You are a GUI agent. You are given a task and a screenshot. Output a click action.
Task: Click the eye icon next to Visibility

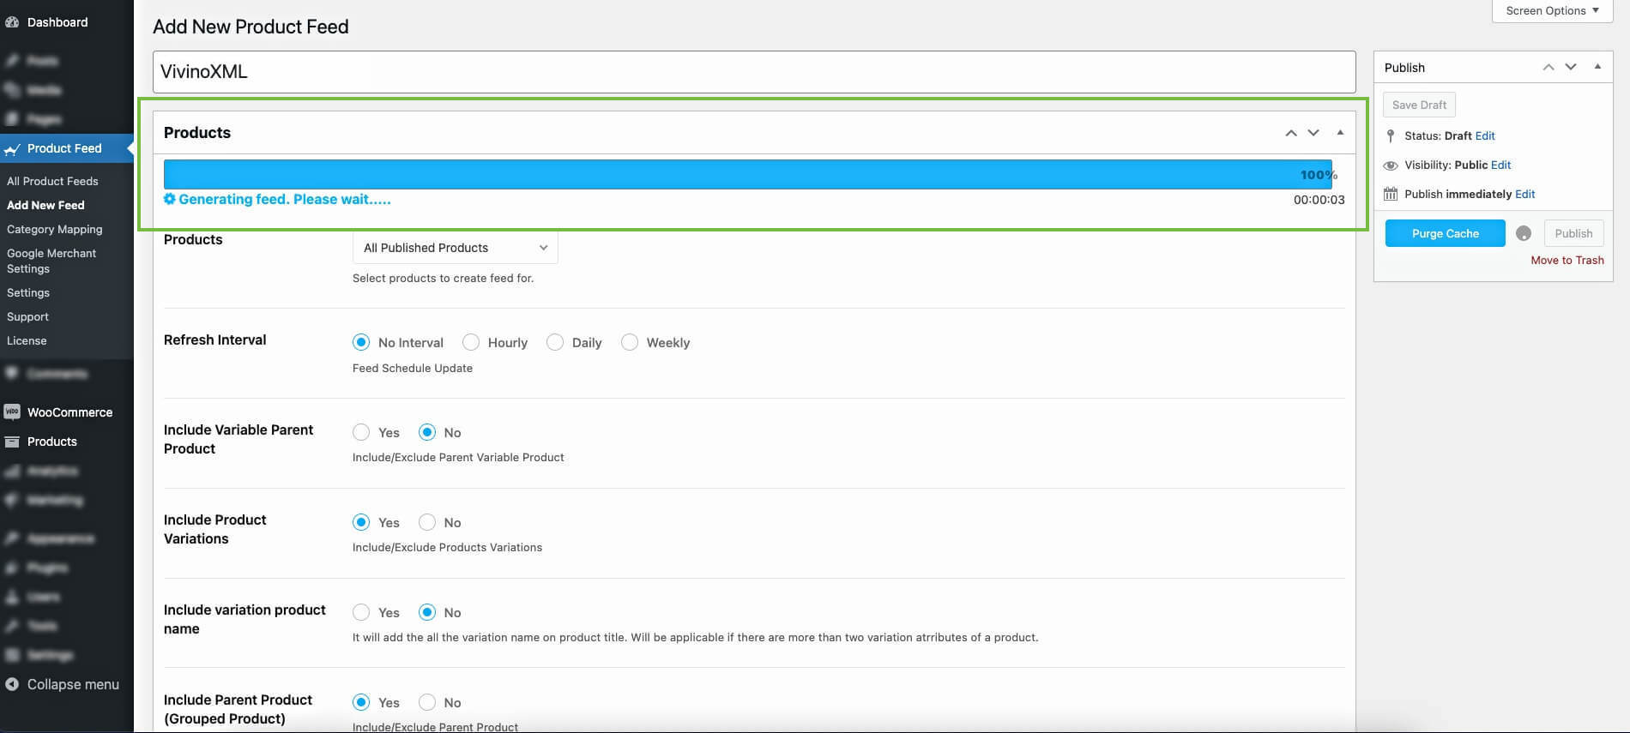click(1391, 165)
